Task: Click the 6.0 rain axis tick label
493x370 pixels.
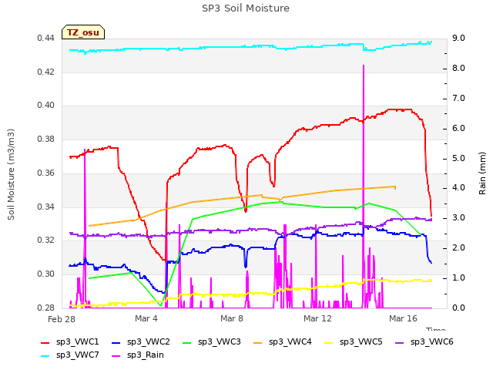Action: click(x=458, y=129)
